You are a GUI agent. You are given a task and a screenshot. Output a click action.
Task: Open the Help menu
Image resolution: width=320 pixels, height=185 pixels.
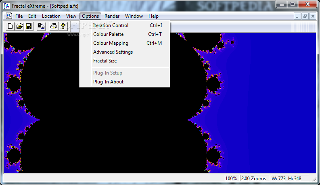point(153,16)
